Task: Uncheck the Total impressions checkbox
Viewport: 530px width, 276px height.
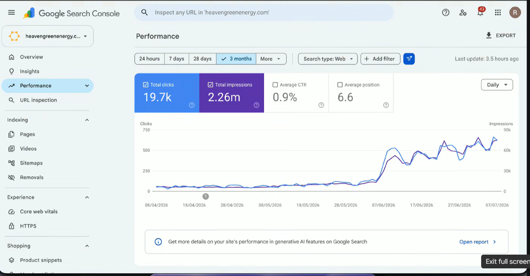Action: 210,85
